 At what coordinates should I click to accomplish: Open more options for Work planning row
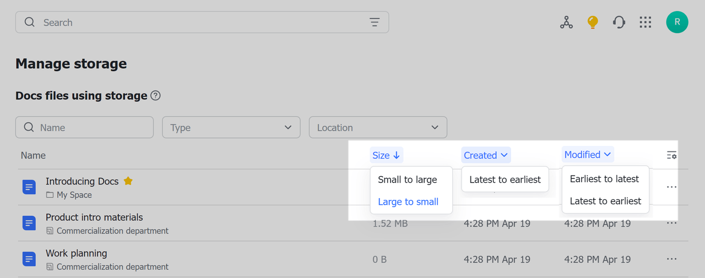tap(671, 259)
